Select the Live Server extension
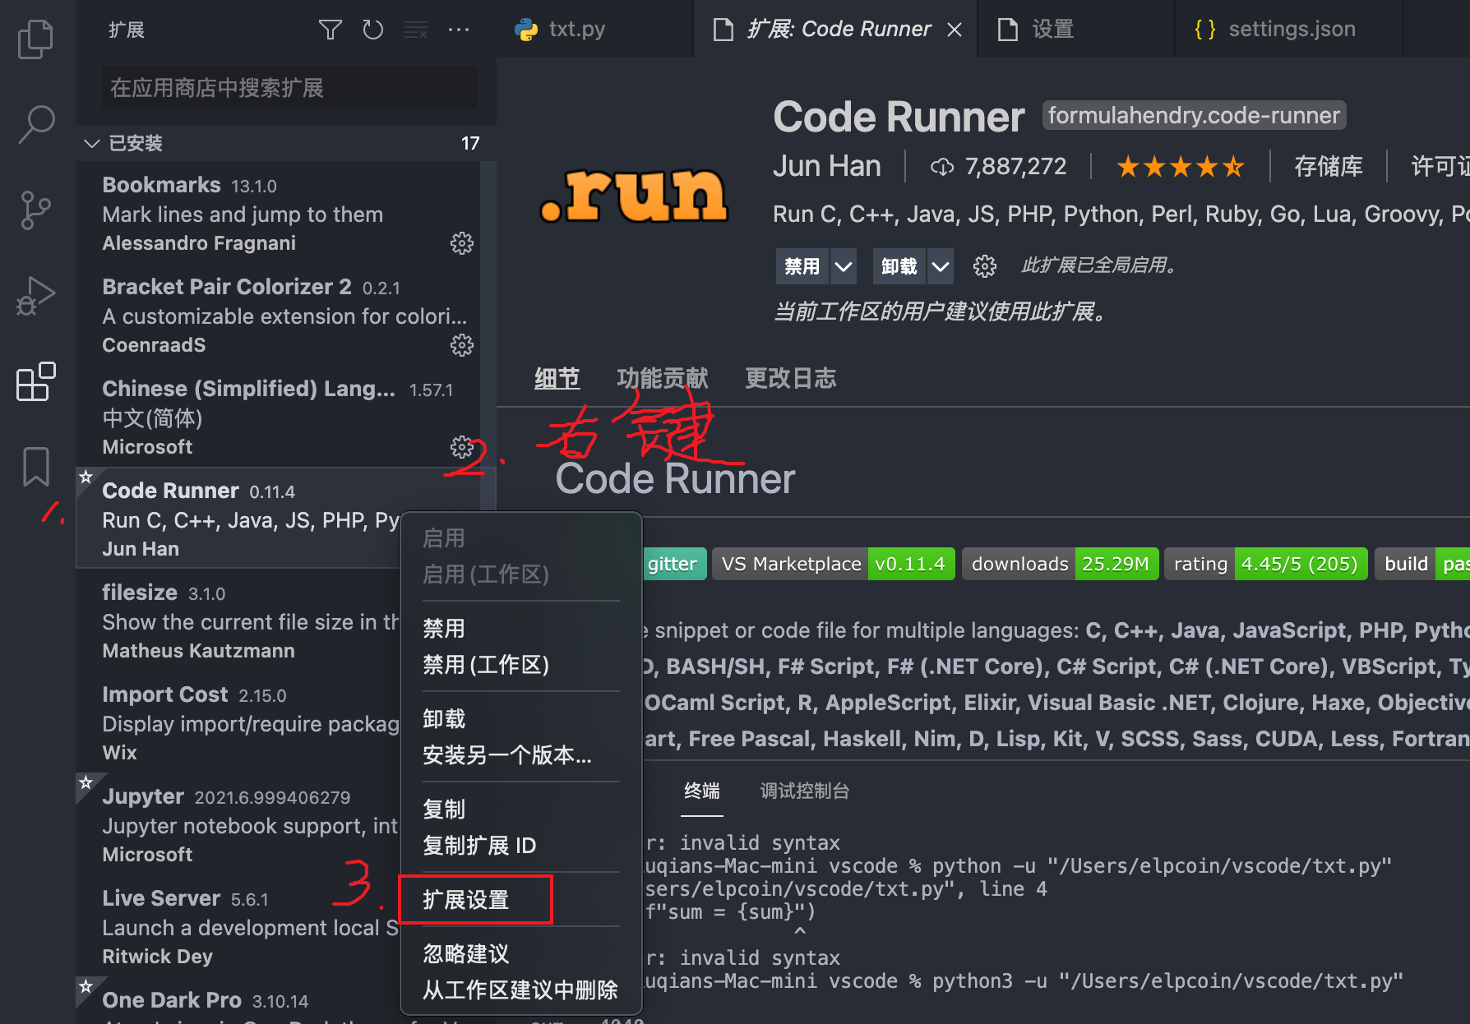Viewport: 1470px width, 1024px height. (x=238, y=926)
